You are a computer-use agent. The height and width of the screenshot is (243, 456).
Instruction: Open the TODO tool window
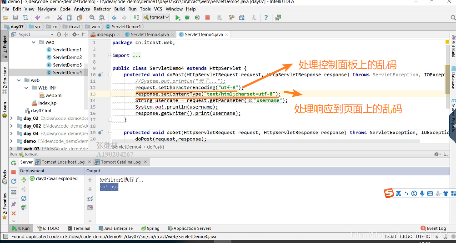(x=49, y=228)
